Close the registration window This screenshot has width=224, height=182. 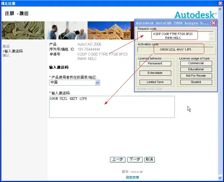click(x=220, y=3)
